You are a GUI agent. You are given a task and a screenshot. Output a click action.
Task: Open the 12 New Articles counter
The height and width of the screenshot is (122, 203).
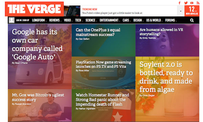point(192,11)
